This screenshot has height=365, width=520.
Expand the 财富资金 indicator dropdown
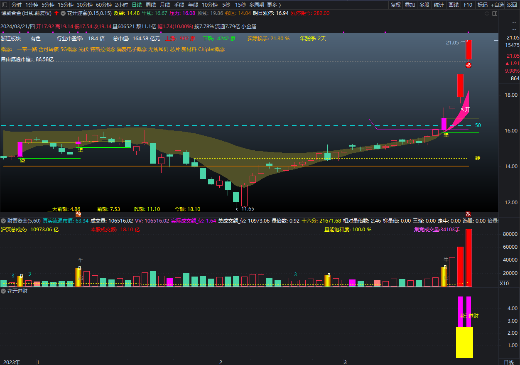click(x=4, y=221)
